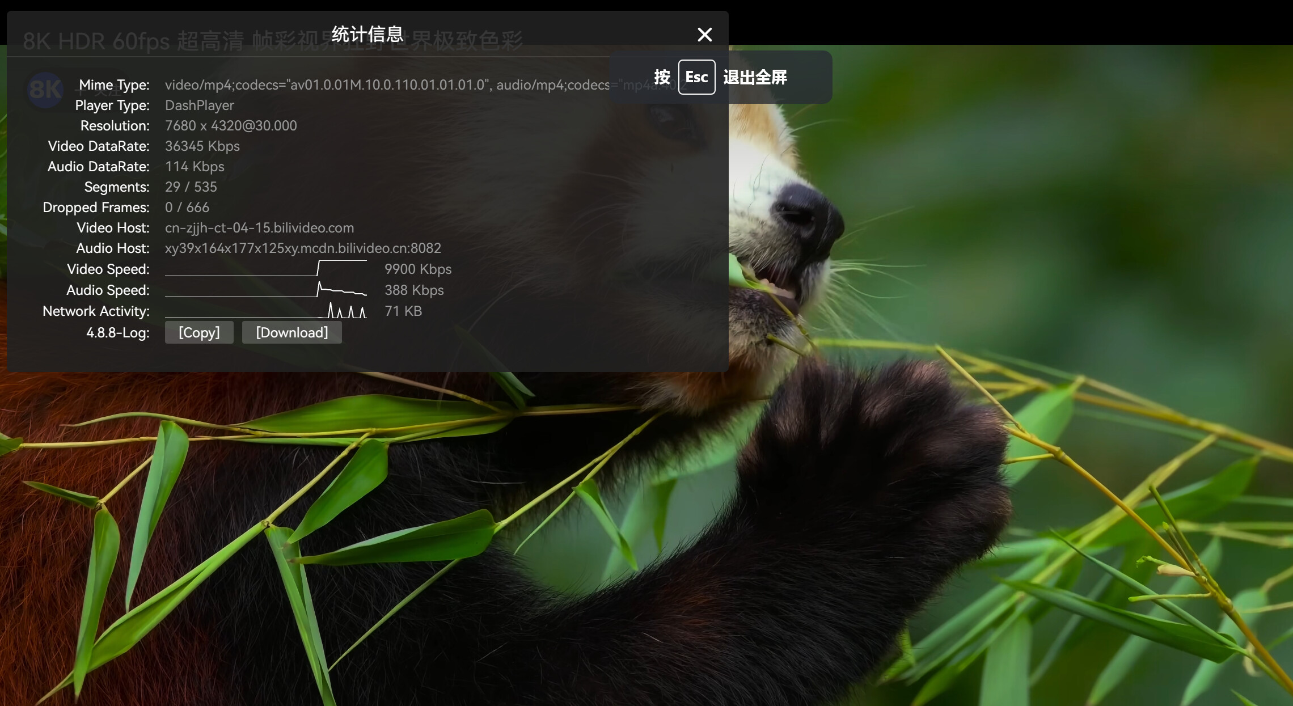Click the Audio Host mcdn address

[x=303, y=248]
